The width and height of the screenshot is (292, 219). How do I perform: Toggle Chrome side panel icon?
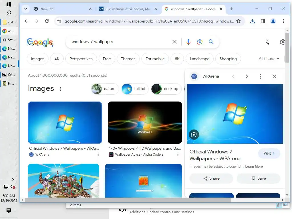click(x=263, y=21)
